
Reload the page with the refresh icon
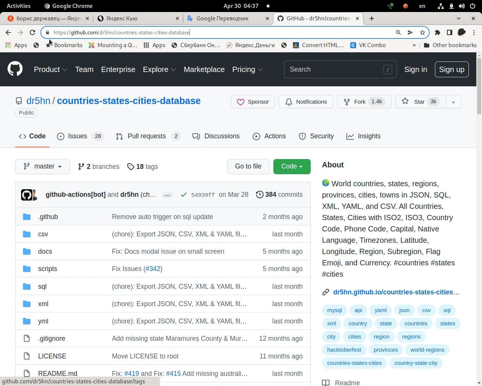32,32
